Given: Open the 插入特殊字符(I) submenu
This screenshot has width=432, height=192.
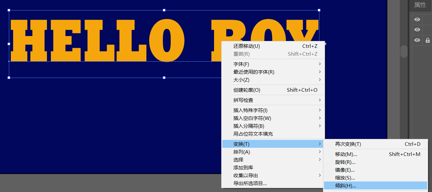Looking at the screenshot, I should (x=273, y=110).
